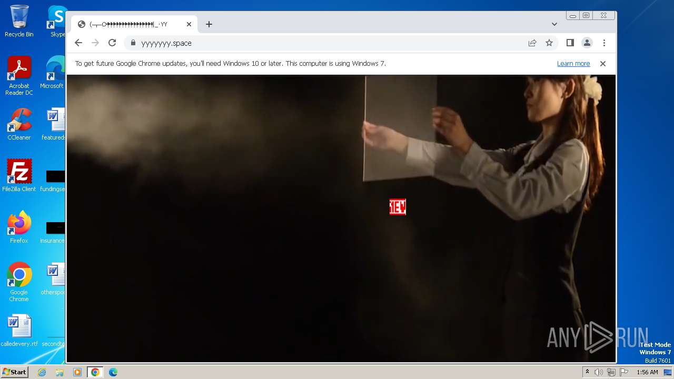Open Google Chrome desktop shortcut
Viewport: 674px width, 379px height.
point(19,282)
